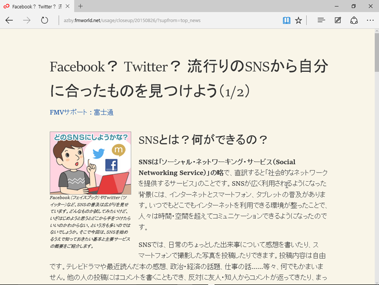Screen dimensions: 379x285
Task: Make a Web Note with pen icon
Action: [x=338, y=20]
